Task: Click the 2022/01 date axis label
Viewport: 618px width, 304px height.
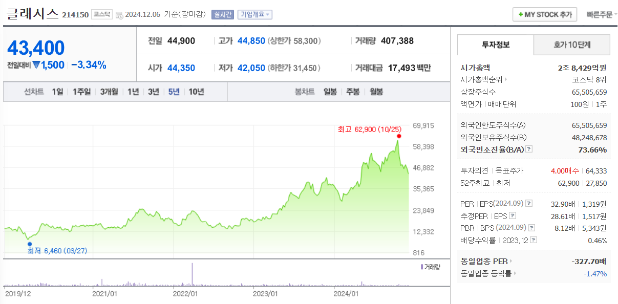Action: [185, 294]
